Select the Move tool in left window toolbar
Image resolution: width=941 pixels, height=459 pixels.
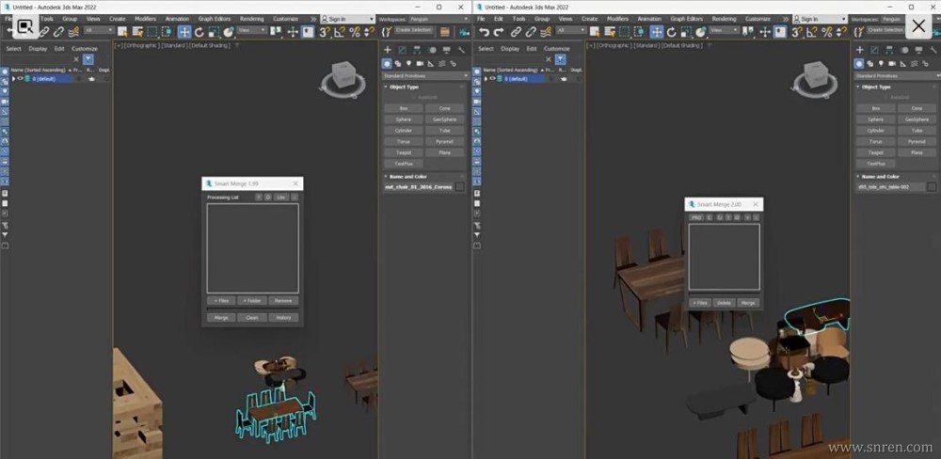184,32
